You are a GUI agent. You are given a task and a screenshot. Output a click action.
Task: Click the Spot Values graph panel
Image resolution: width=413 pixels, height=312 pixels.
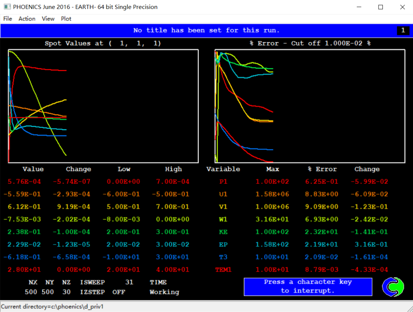103,106
